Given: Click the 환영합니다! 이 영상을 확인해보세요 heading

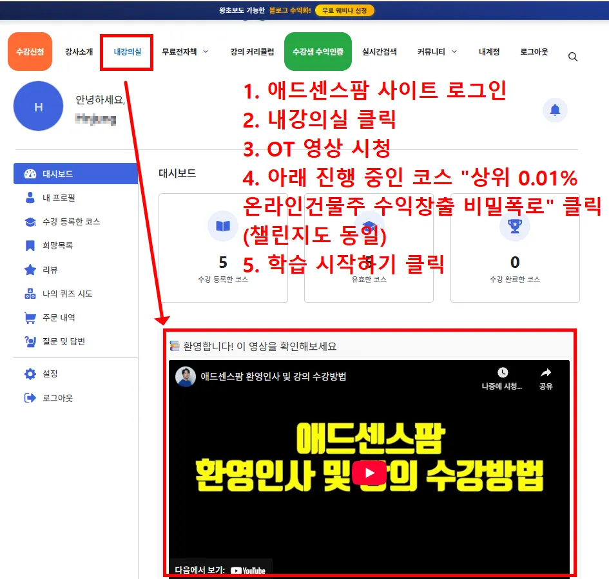Looking at the screenshot, I should click(x=260, y=346).
